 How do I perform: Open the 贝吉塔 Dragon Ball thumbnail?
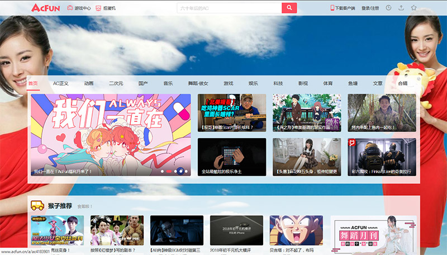tap(296, 230)
